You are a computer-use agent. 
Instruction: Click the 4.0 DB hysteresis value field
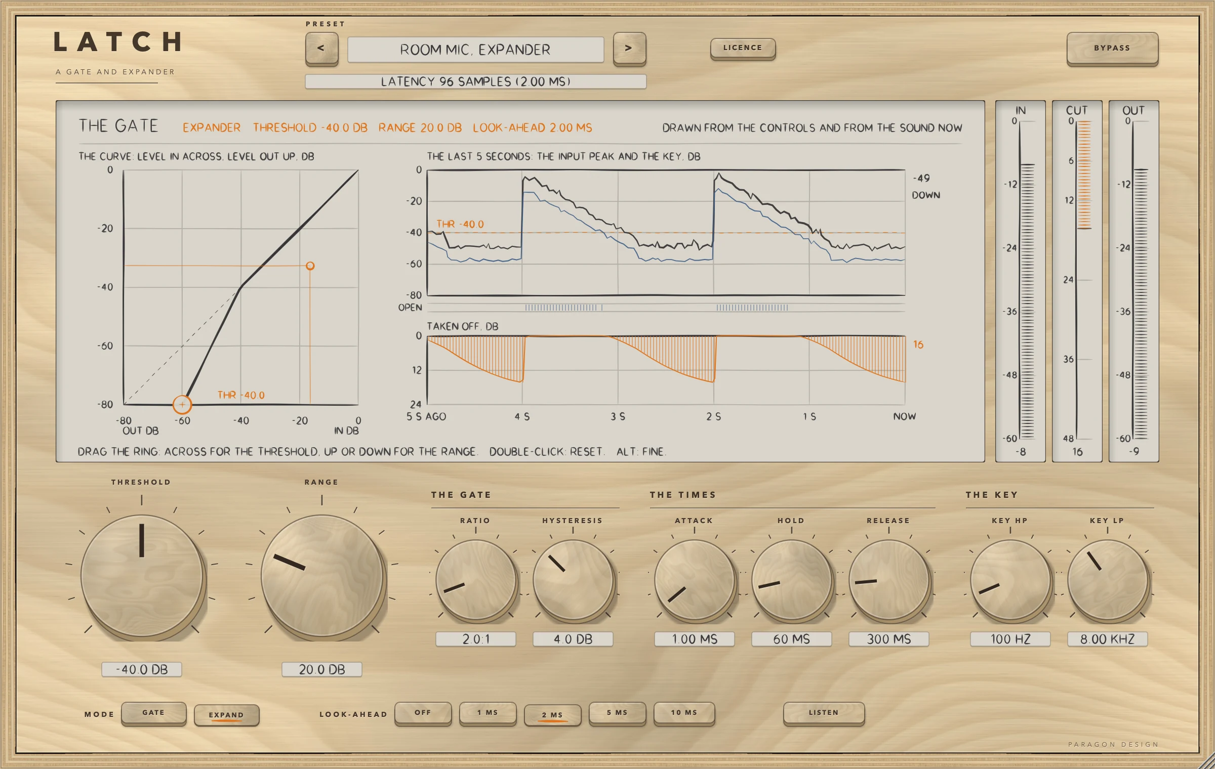click(x=573, y=639)
